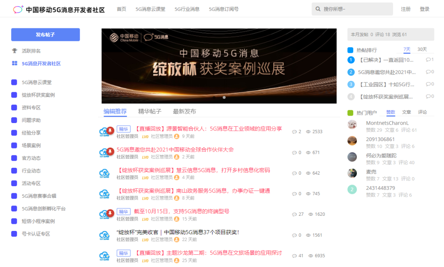
Task: Click the 注册 link
Action: point(405,9)
